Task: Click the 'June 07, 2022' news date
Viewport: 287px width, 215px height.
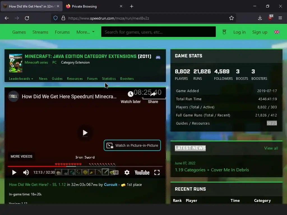Action: 185,163
